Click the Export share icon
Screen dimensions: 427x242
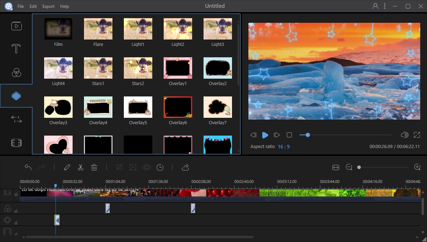tap(185, 167)
